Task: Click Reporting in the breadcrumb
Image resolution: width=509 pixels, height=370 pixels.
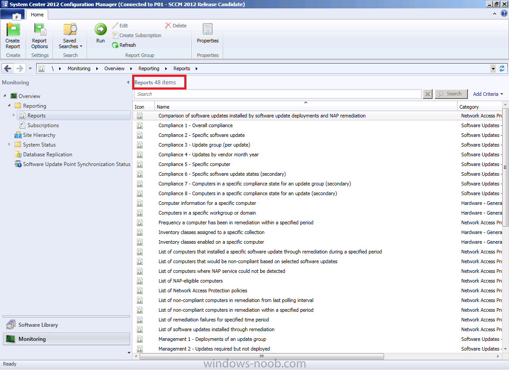Action: coord(148,68)
